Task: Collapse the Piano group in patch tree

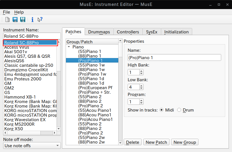Action: pyautogui.click(x=69, y=47)
